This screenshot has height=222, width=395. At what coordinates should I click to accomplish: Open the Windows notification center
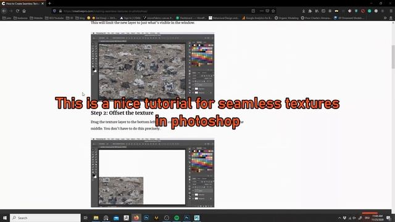coord(389,218)
